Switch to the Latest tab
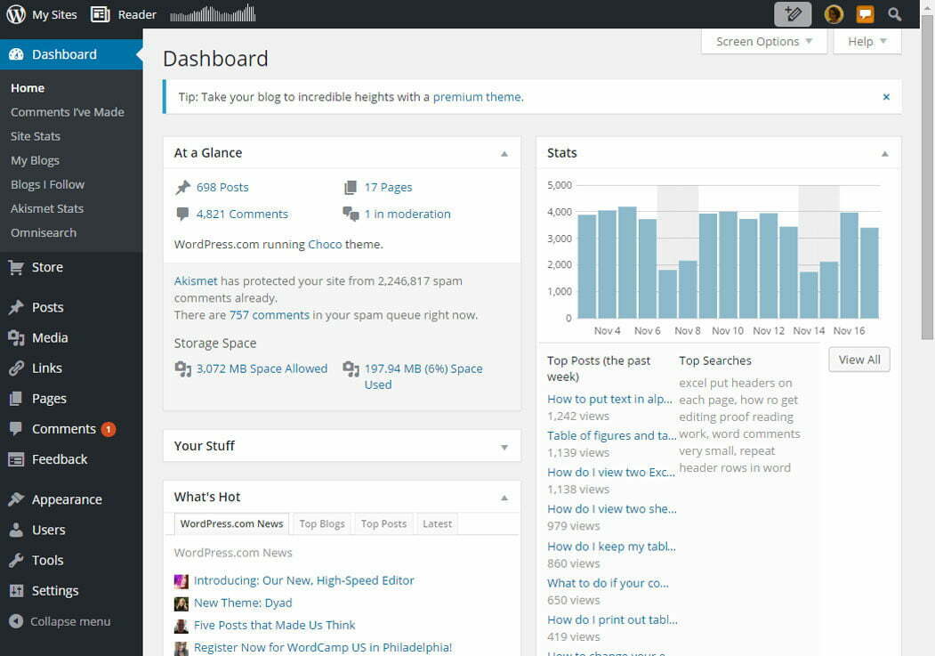The height and width of the screenshot is (656, 935). [x=437, y=523]
